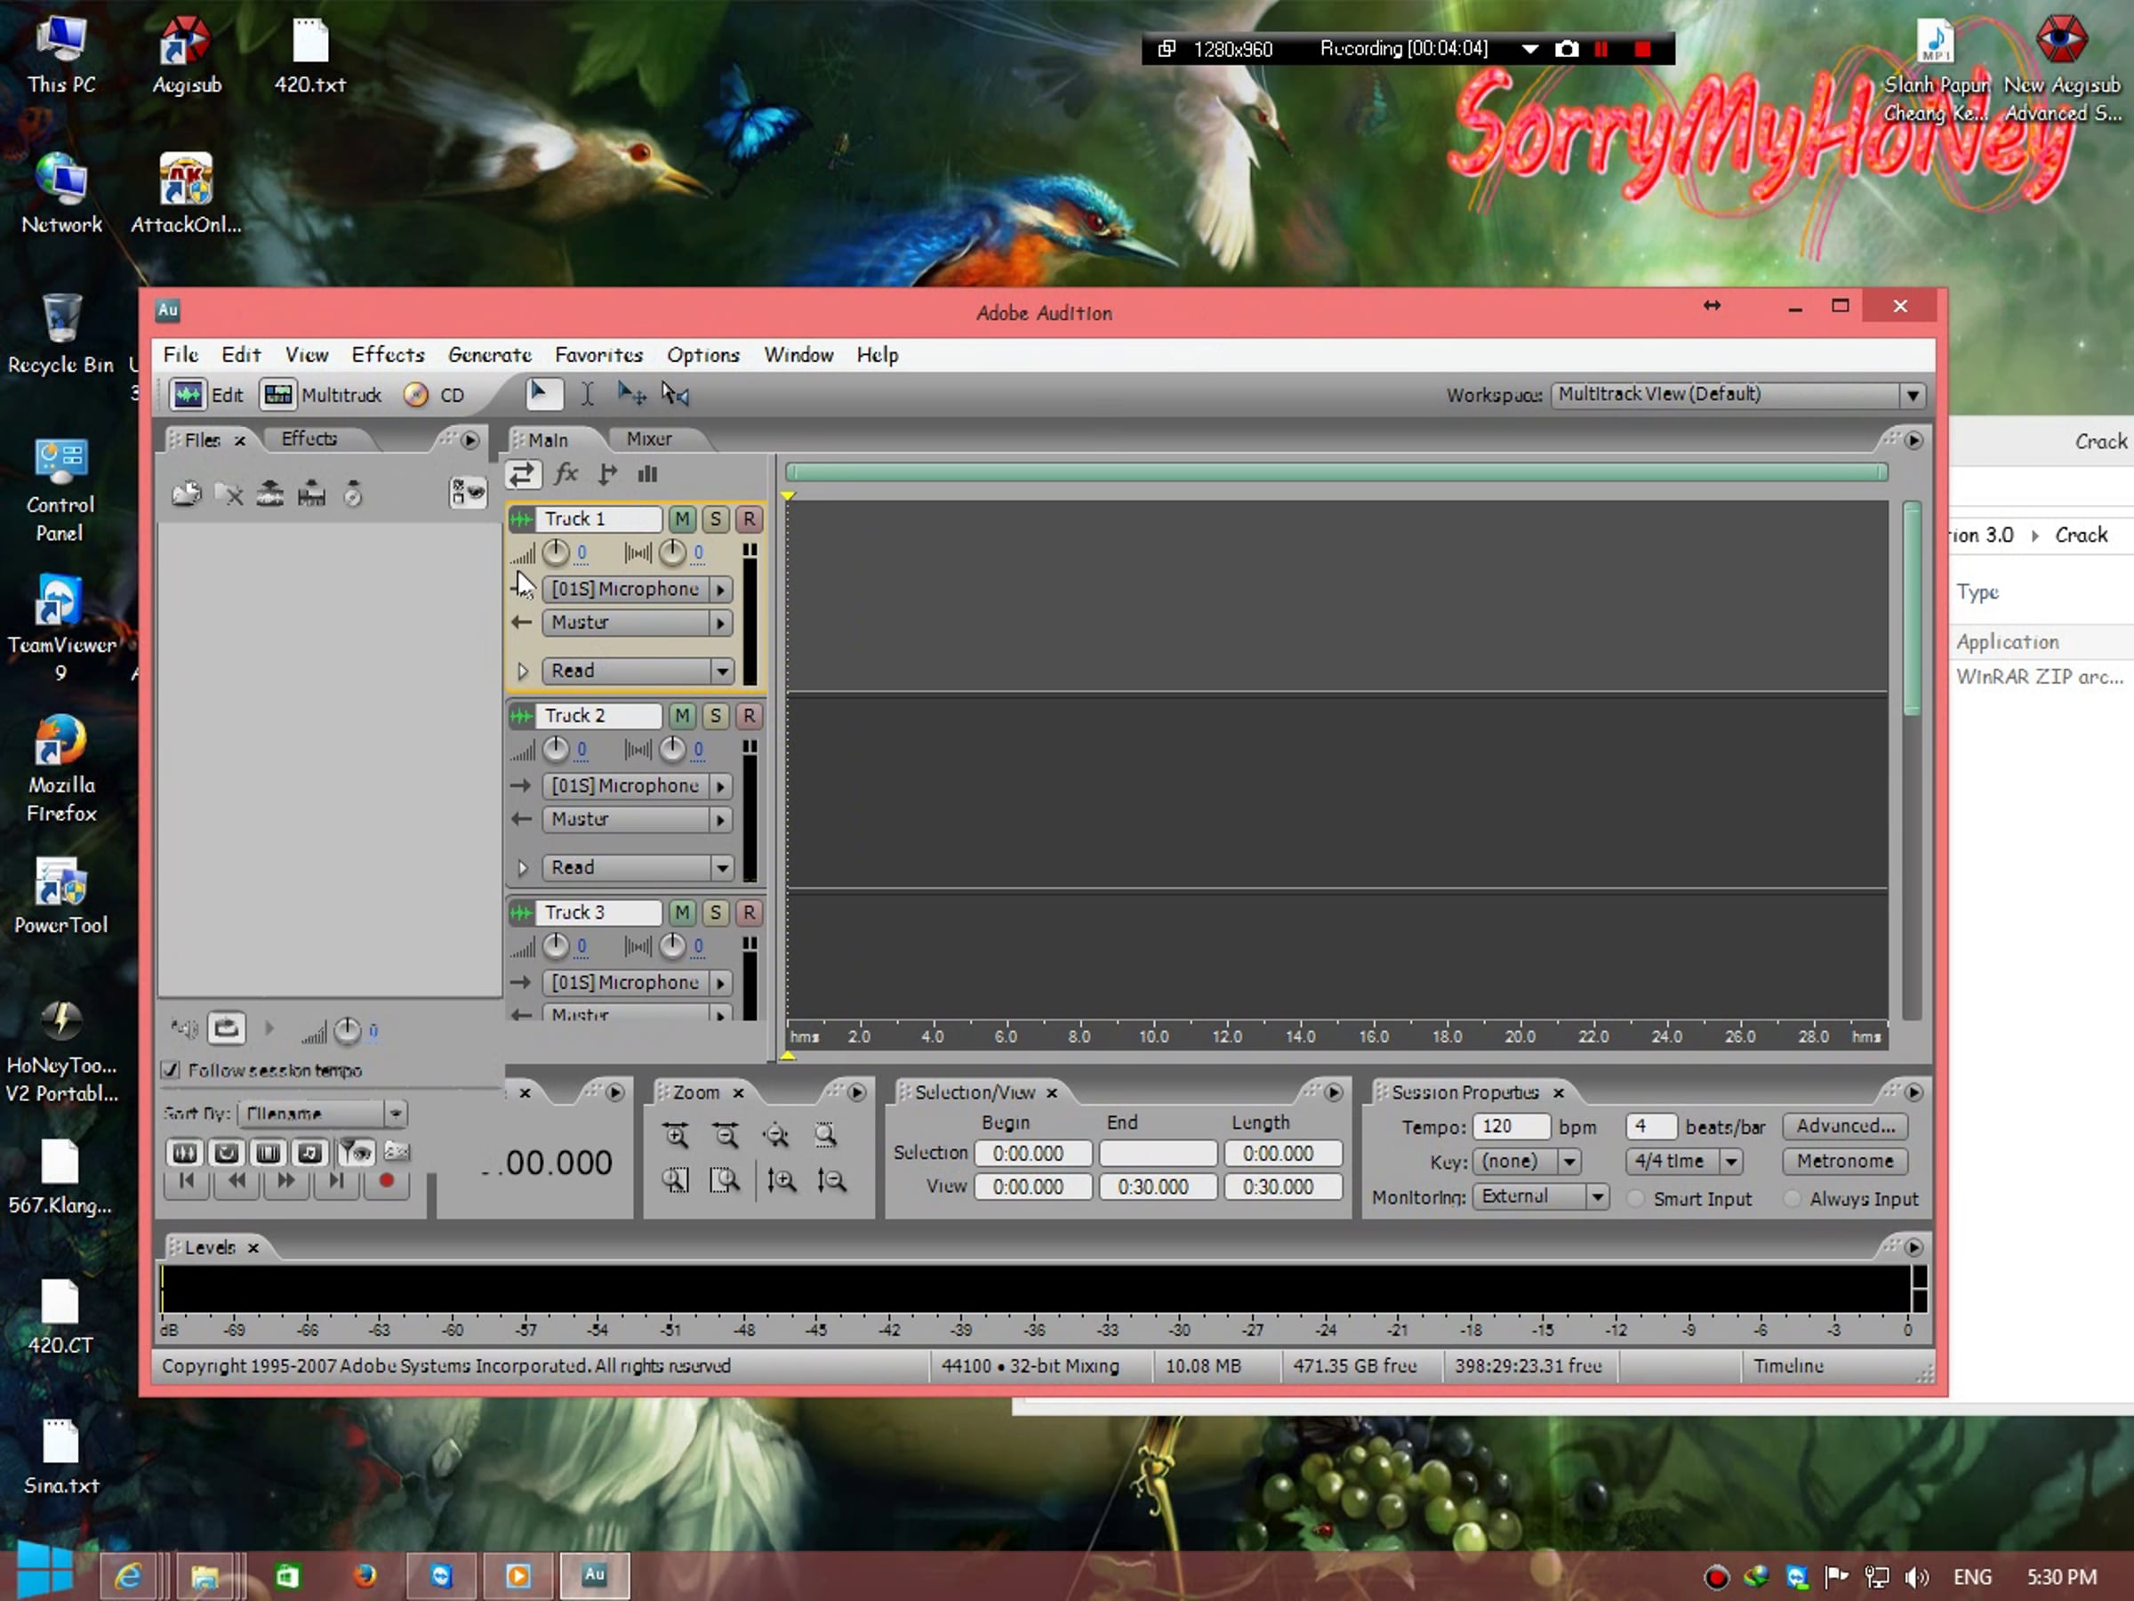Click the Tempo input field
The width and height of the screenshot is (2134, 1601).
(x=1510, y=1126)
